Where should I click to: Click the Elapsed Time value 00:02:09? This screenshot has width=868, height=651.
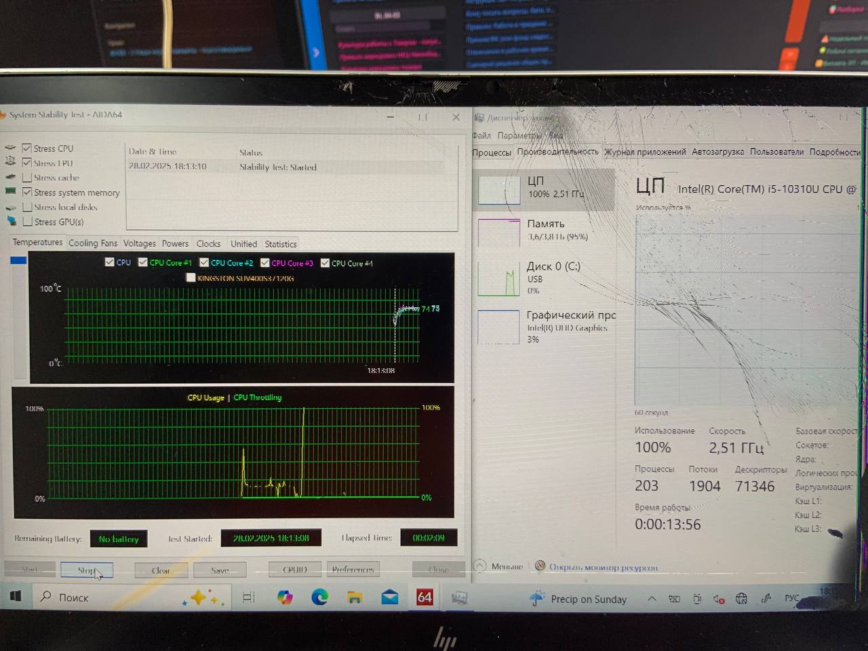tap(429, 538)
